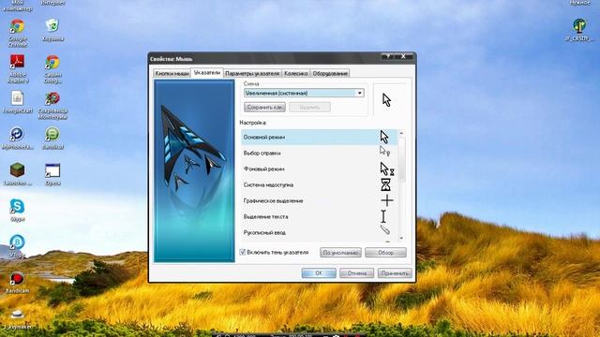Viewport: 600px width, 337px height.
Task: Click the По умолчанию button
Action: tap(340, 253)
